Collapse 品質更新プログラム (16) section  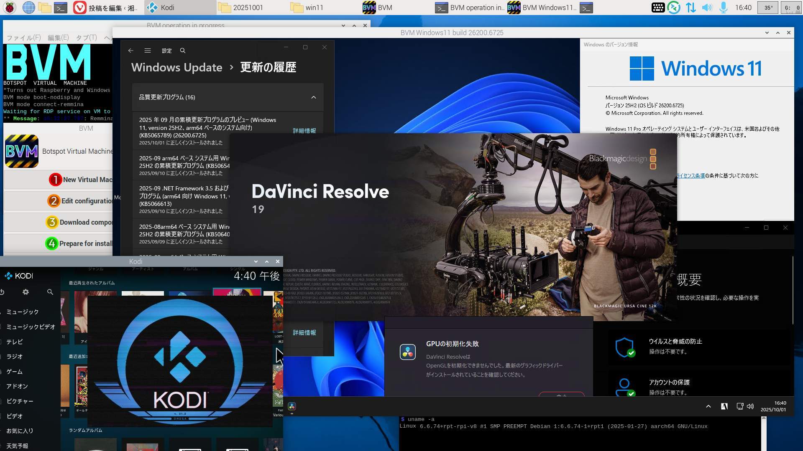(313, 97)
